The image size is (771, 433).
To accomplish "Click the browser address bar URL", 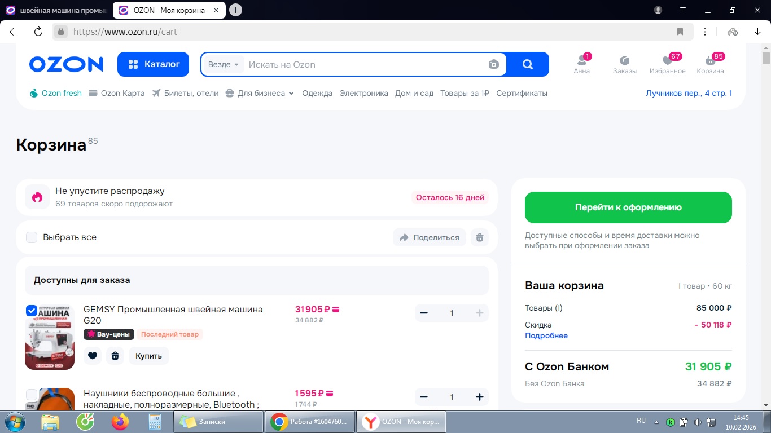I will tap(125, 32).
